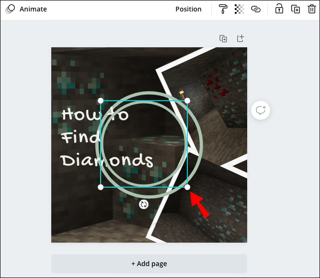Add new page icon above the canvas
The height and width of the screenshot is (278, 320).
point(240,38)
